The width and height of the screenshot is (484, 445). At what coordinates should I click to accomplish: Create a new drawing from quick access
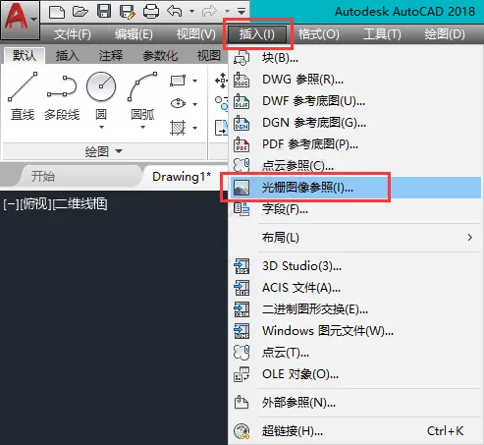(x=57, y=12)
